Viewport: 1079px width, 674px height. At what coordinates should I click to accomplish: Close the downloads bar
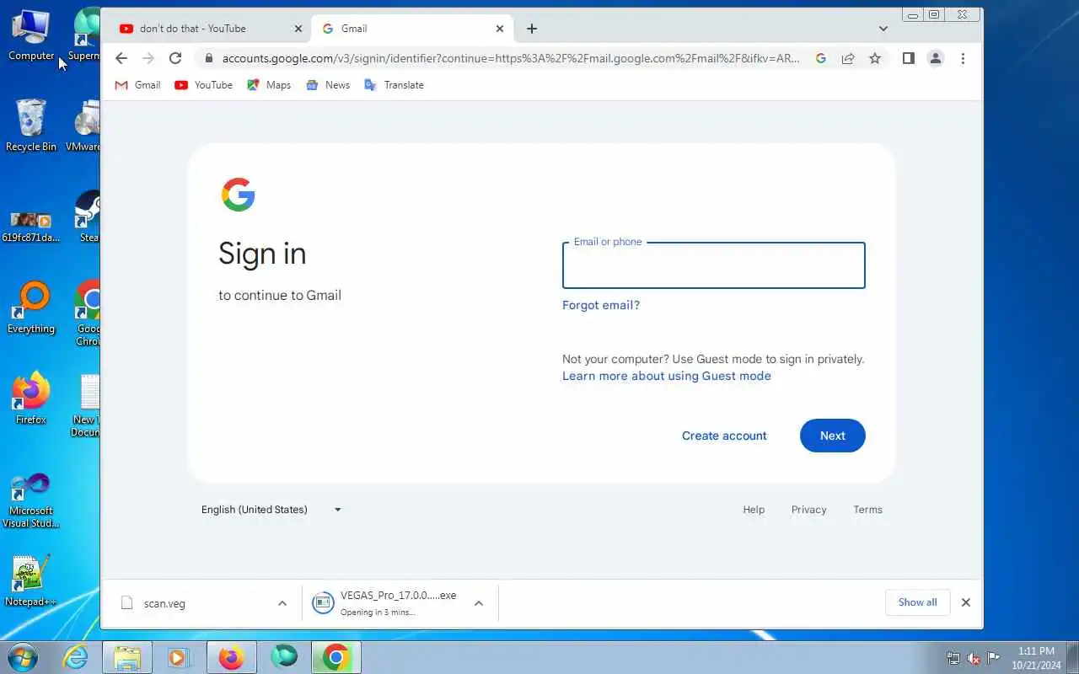tap(966, 602)
